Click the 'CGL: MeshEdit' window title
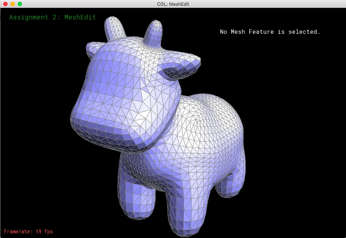The width and height of the screenshot is (346, 238). tap(173, 4)
